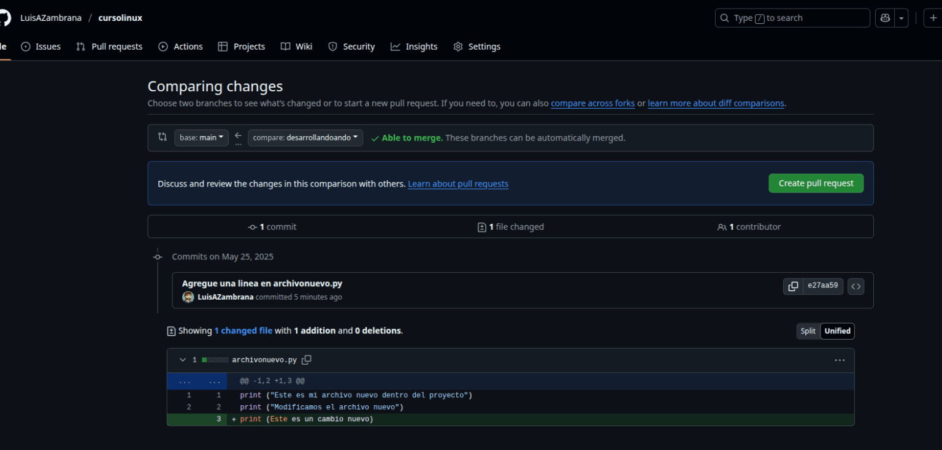Click the search field
This screenshot has height=450, width=942.
792,18
